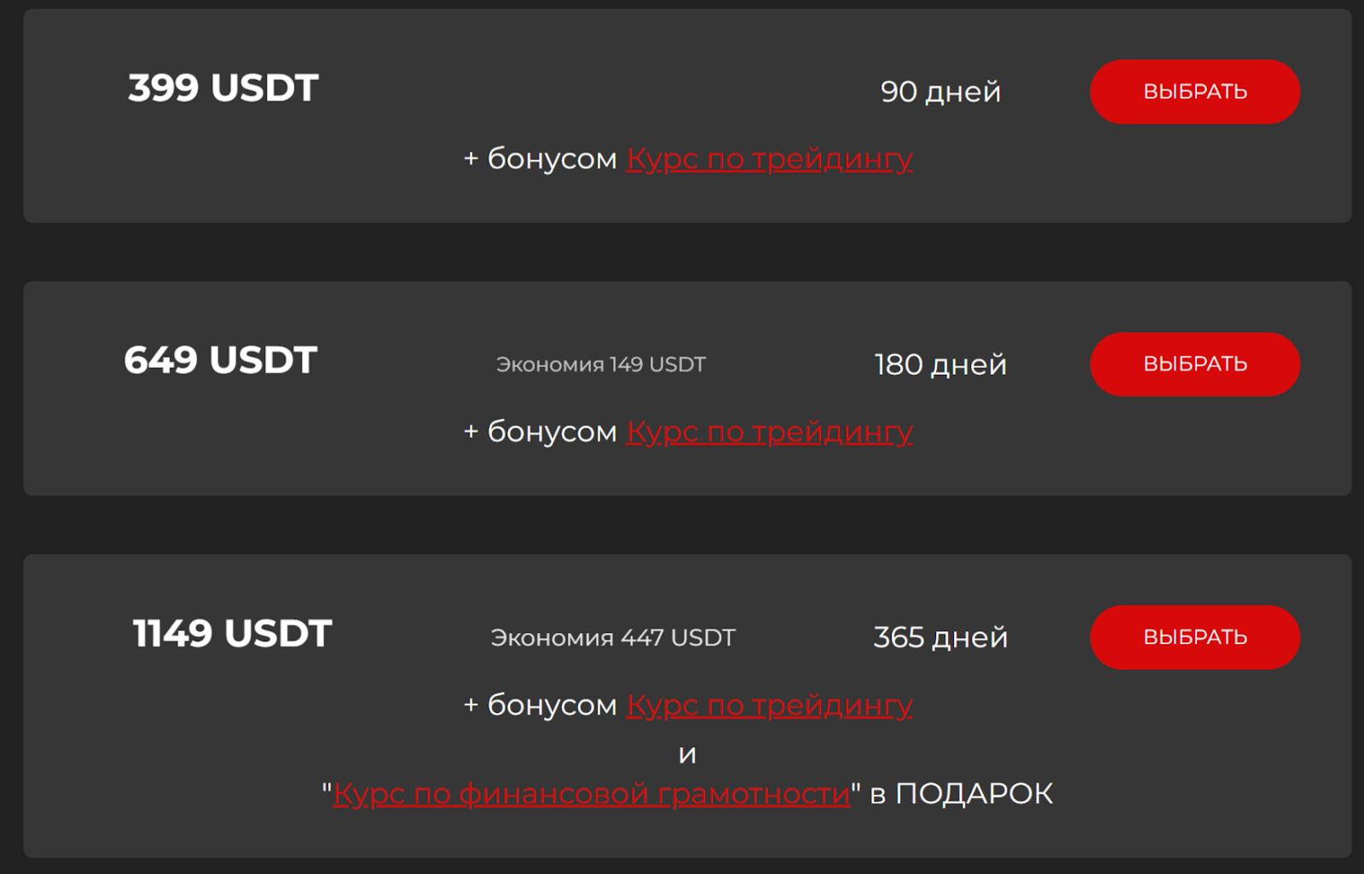The image size is (1364, 874).
Task: Click the 649 USDT price heading
Action: coord(221,360)
